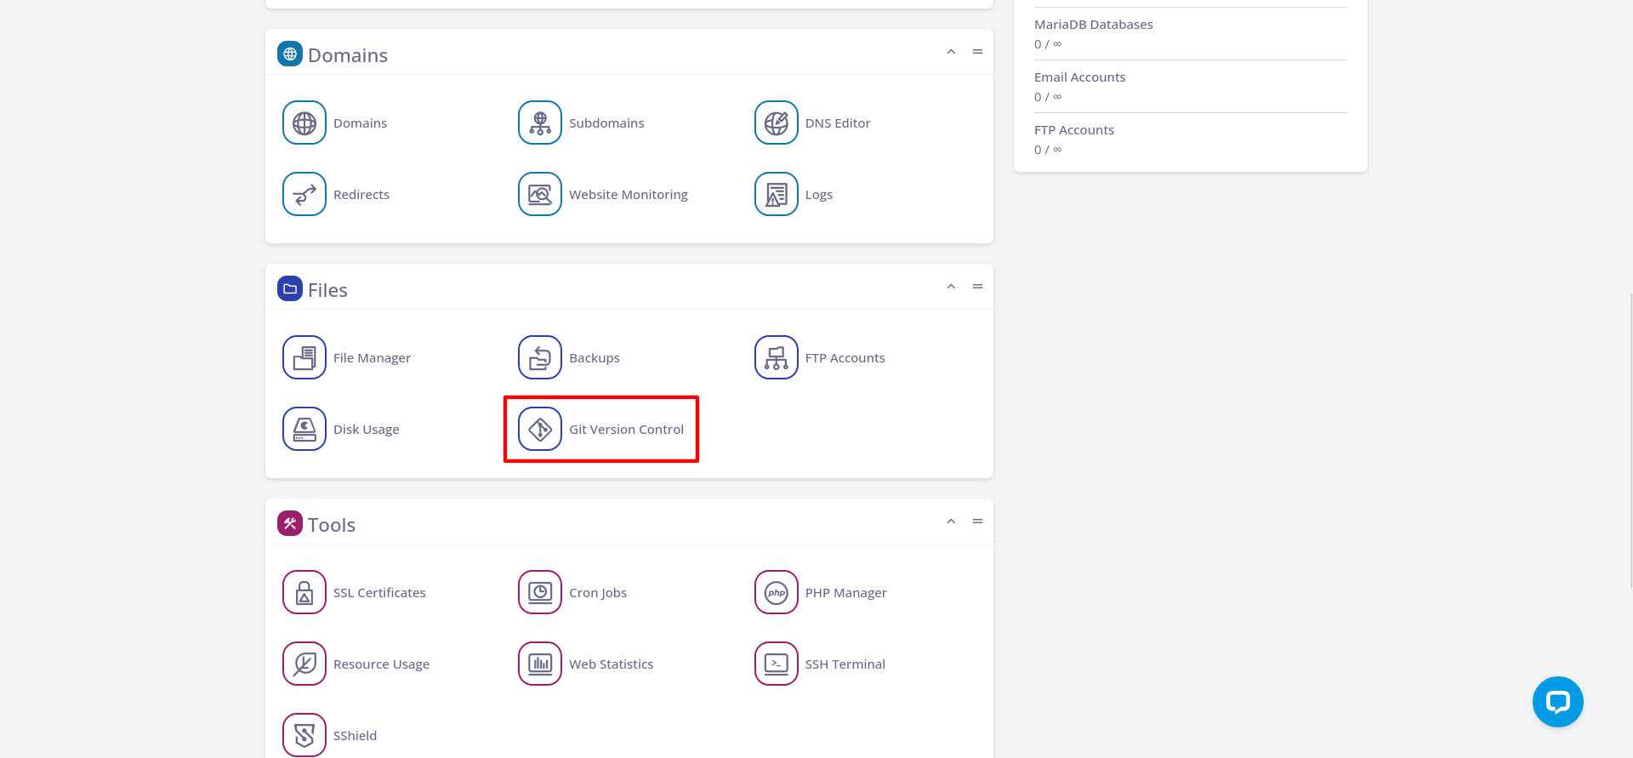Open the DNS Editor icon

[777, 123]
